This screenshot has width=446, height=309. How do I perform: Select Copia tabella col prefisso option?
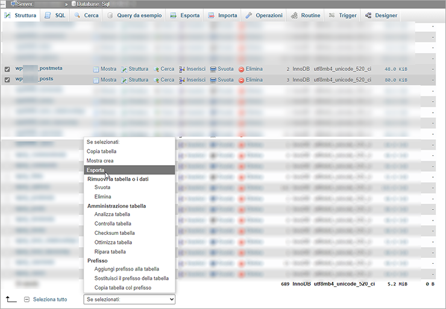[123, 288]
